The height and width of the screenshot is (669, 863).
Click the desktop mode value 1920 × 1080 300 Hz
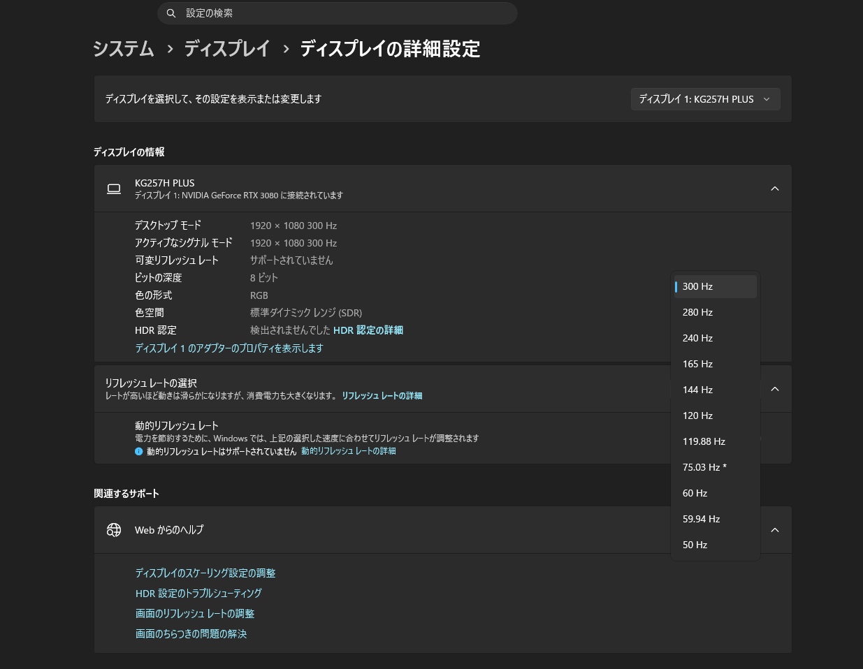[x=293, y=226]
